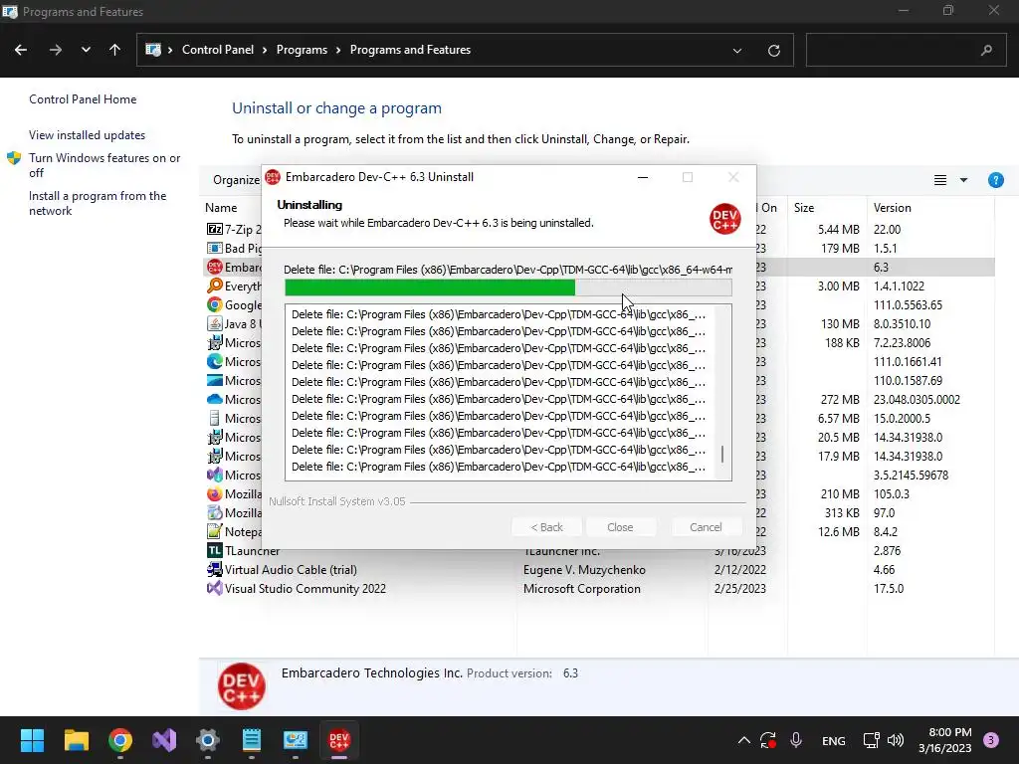Open Control Panel Home link
The height and width of the screenshot is (764, 1019).
(83, 99)
